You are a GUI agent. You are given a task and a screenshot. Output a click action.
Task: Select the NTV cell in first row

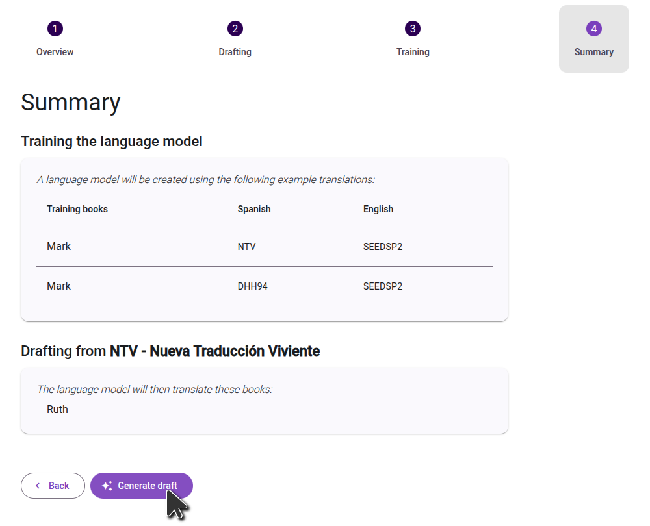point(247,247)
